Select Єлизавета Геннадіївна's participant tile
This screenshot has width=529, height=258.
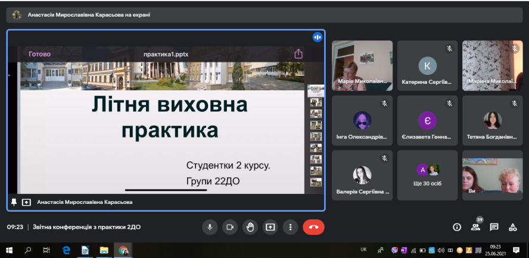pyautogui.click(x=427, y=121)
